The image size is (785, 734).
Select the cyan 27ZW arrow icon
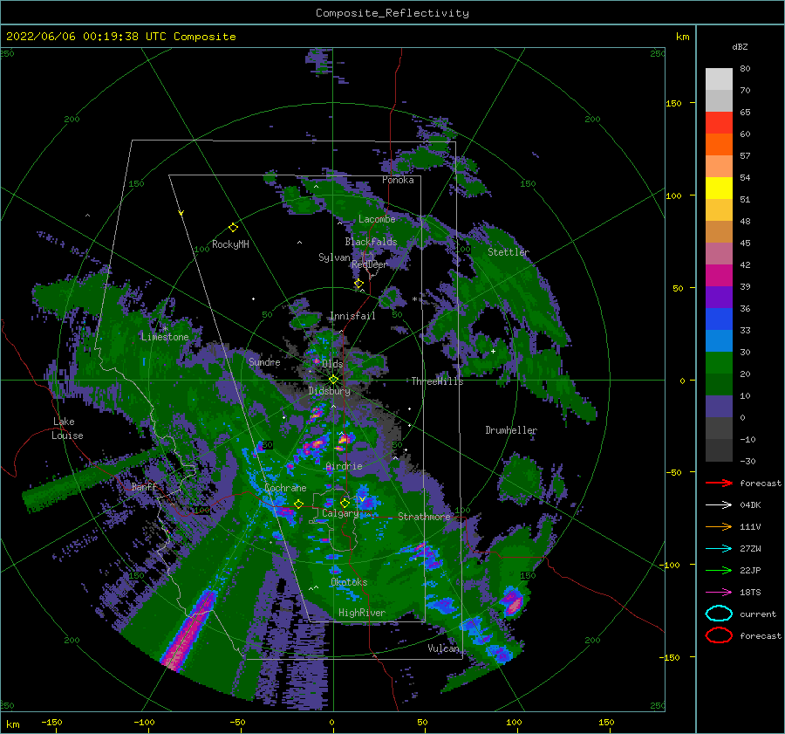[719, 549]
